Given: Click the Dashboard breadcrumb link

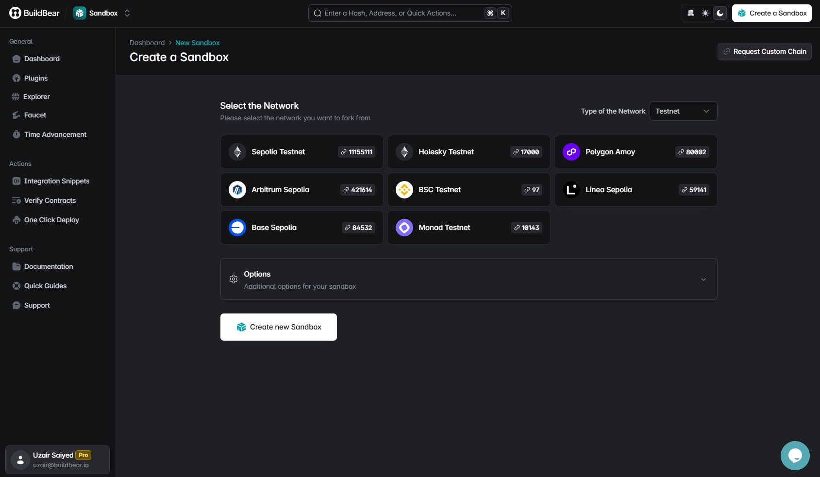Looking at the screenshot, I should (147, 43).
